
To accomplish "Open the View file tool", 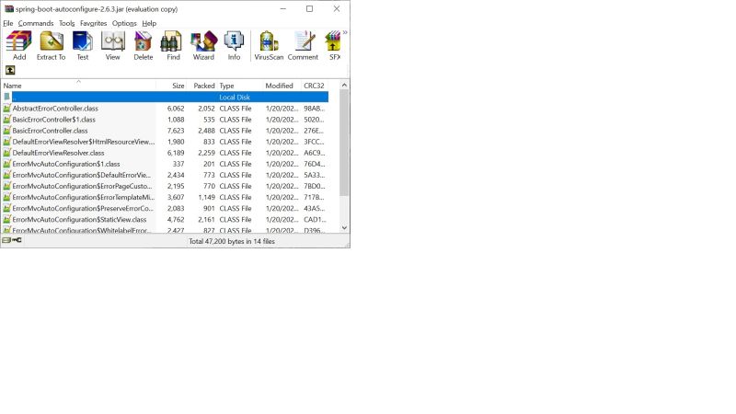I will click(112, 45).
